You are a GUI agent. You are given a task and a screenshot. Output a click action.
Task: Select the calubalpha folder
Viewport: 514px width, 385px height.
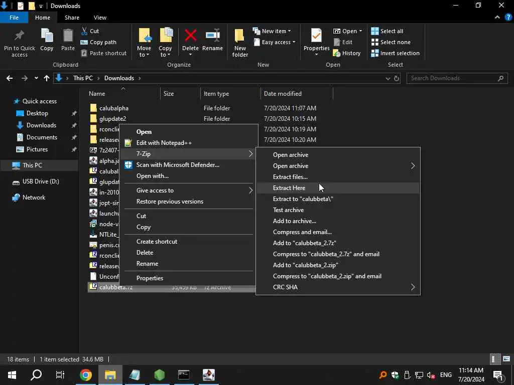click(x=114, y=108)
